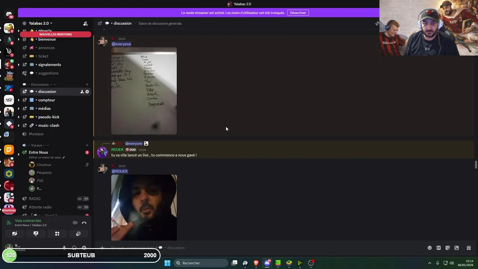Image resolution: width=478 pixels, height=269 pixels.
Task: Show hidden system tray icons chevron
Action: [x=429, y=263]
